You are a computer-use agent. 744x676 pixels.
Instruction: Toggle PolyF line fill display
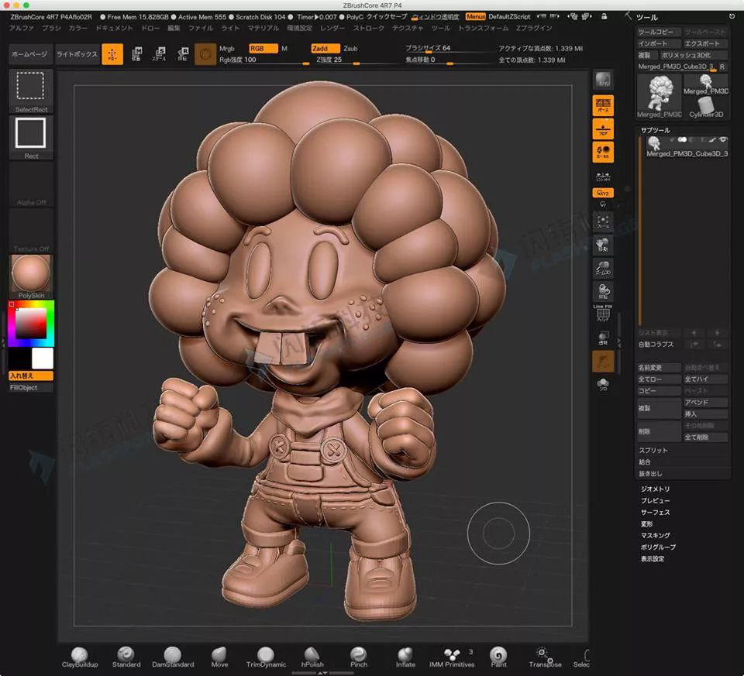(x=603, y=314)
